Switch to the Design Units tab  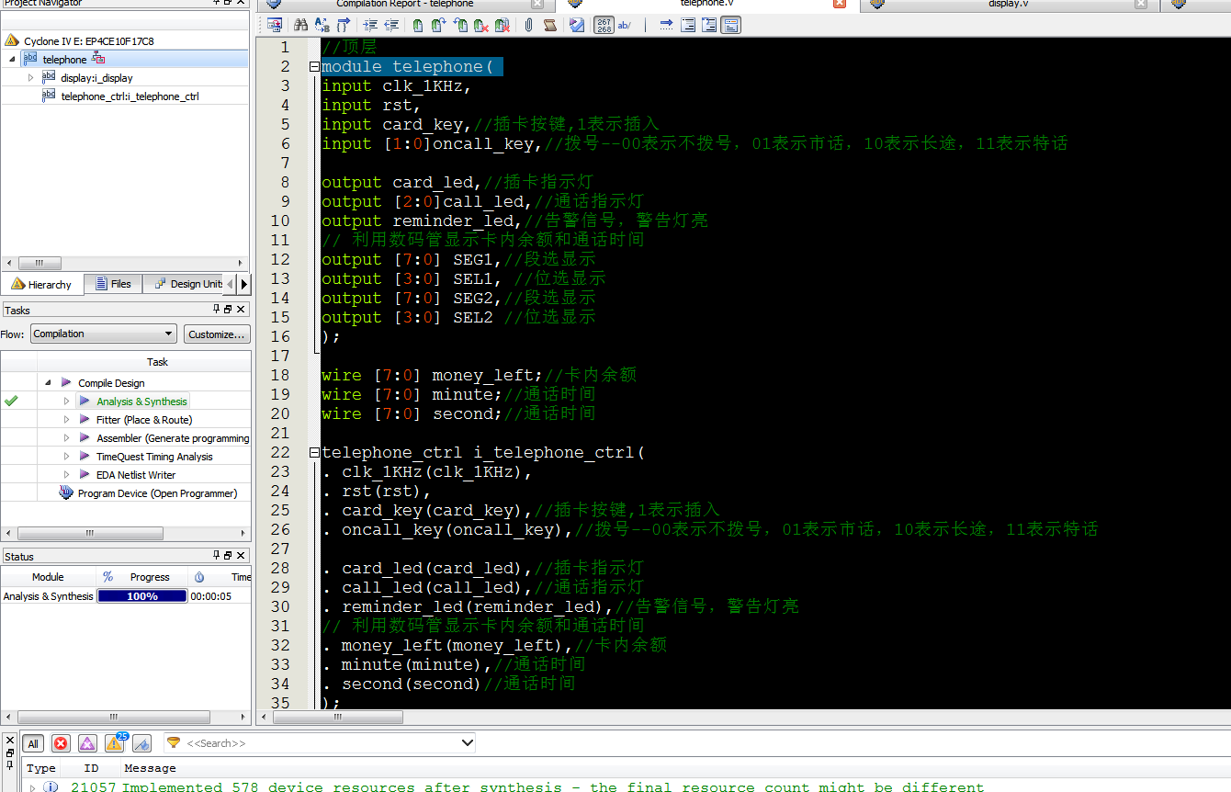pyautogui.click(x=185, y=284)
